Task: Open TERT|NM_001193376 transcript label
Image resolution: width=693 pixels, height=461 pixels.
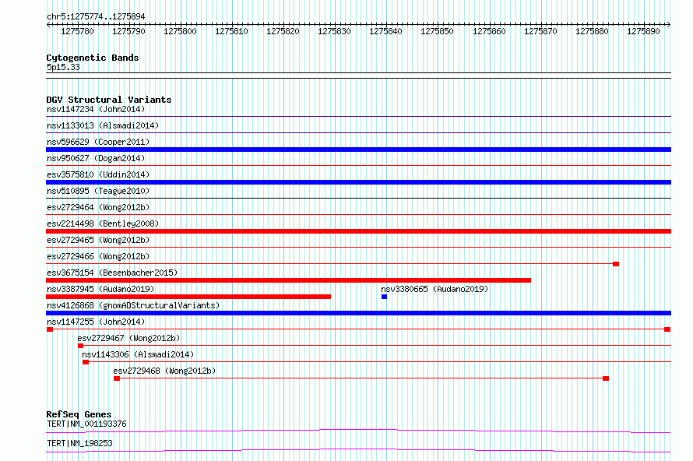Action: (86, 424)
